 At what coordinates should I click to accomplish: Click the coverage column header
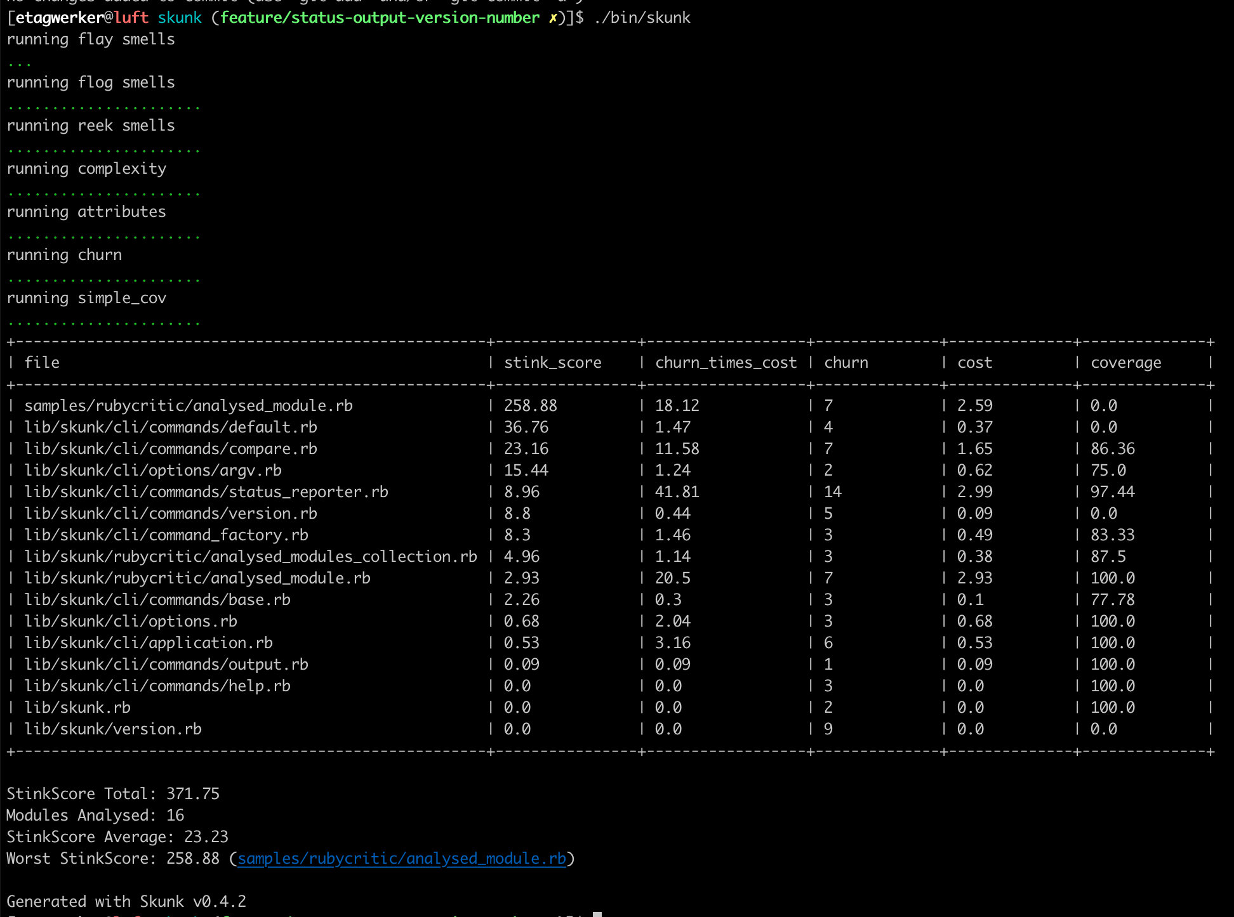[x=1125, y=363]
